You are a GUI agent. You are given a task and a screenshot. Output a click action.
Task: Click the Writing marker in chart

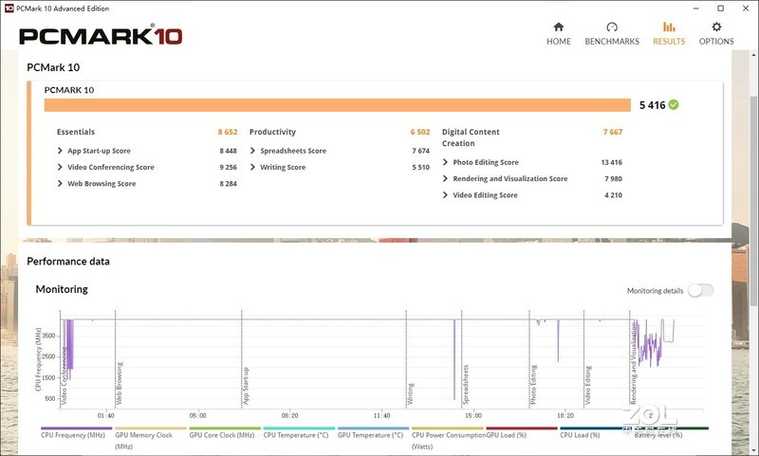411,394
